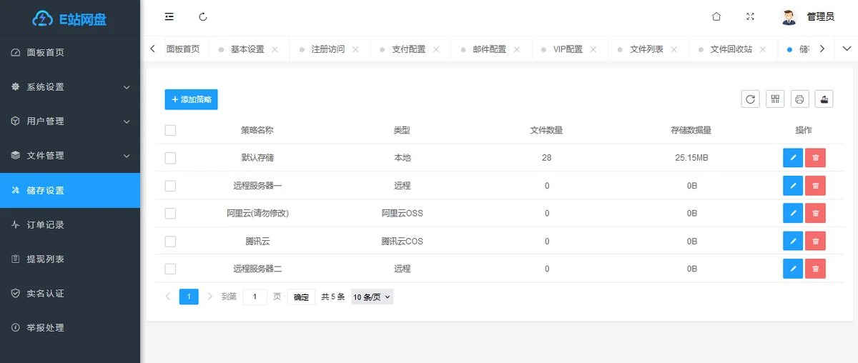This screenshot has width=858, height=363.
Task: Go to the home icon in the header
Action: pyautogui.click(x=716, y=16)
